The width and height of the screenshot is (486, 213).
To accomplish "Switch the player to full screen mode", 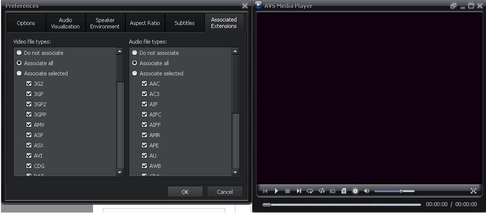I will click(x=473, y=191).
